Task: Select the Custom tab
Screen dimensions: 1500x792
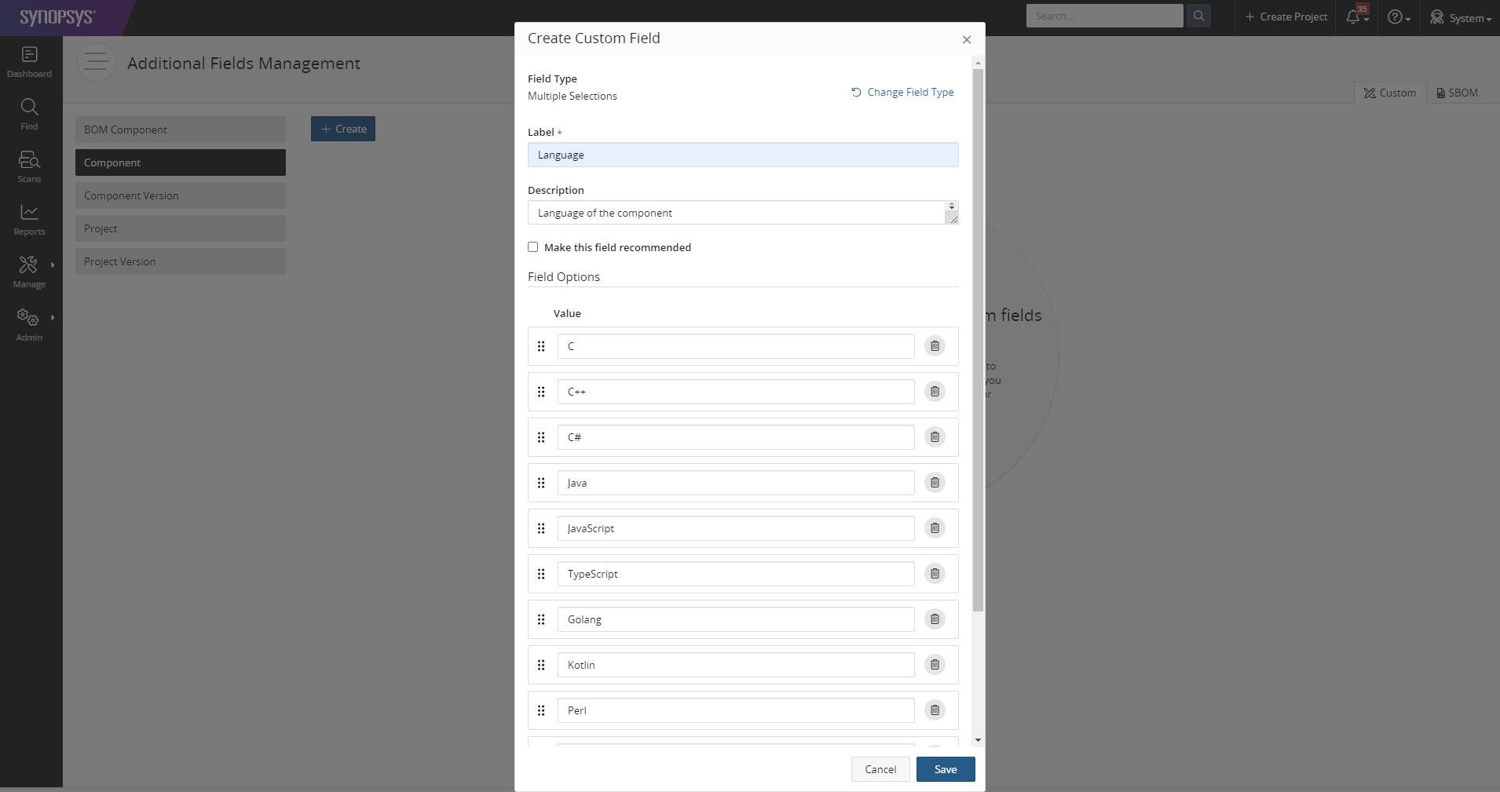Action: pos(1389,93)
